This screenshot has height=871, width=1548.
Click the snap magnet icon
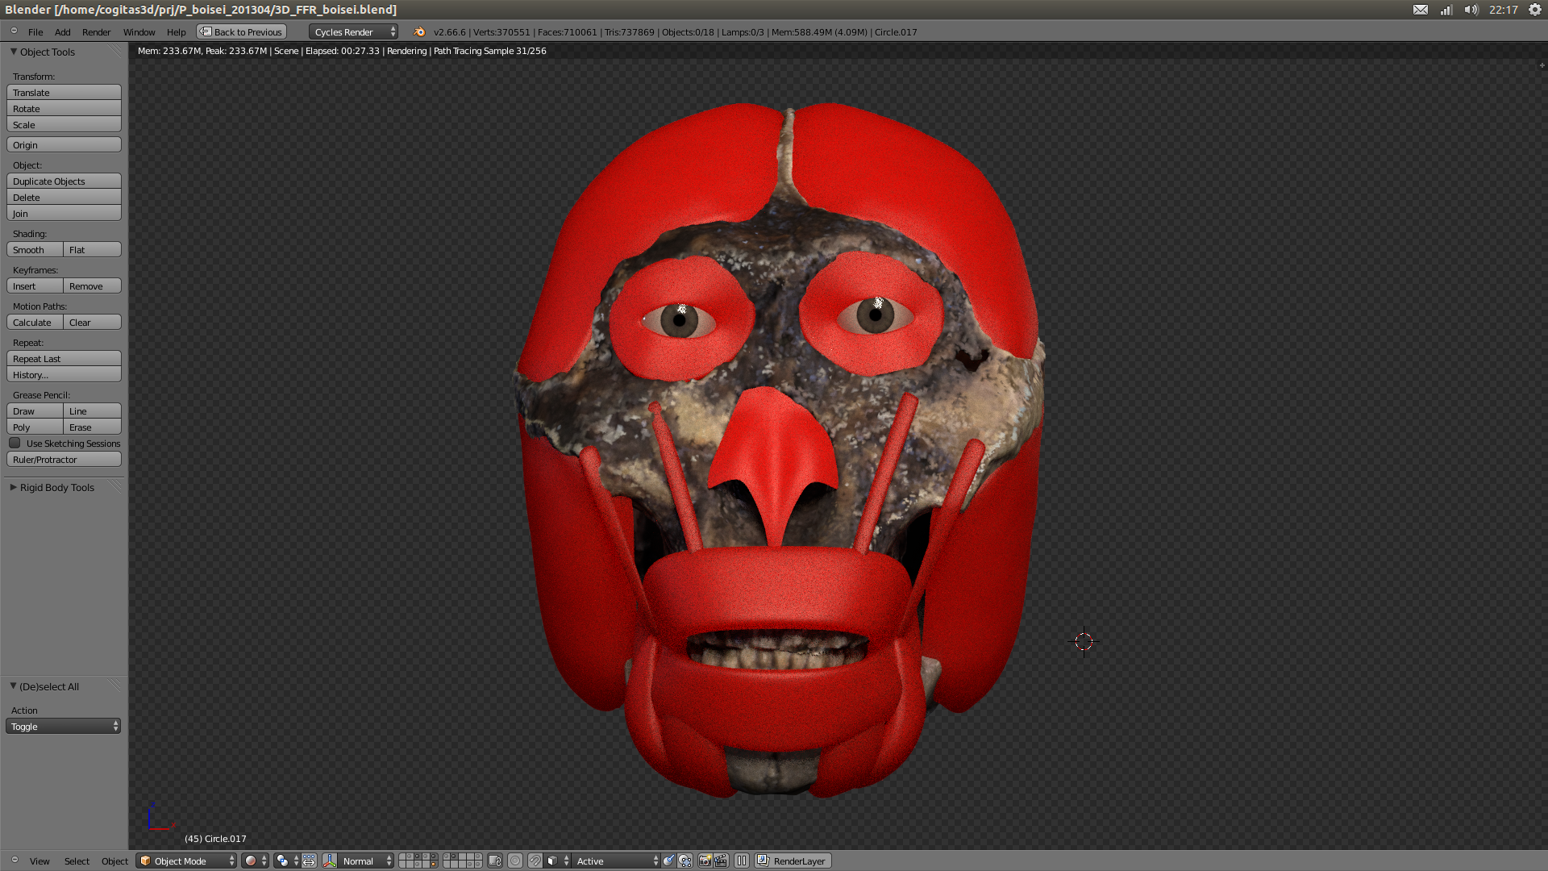coord(535,861)
